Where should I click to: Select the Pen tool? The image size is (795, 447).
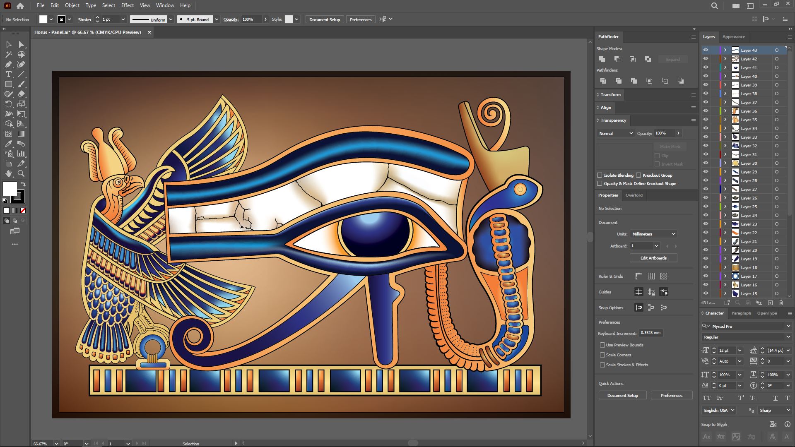(x=8, y=64)
